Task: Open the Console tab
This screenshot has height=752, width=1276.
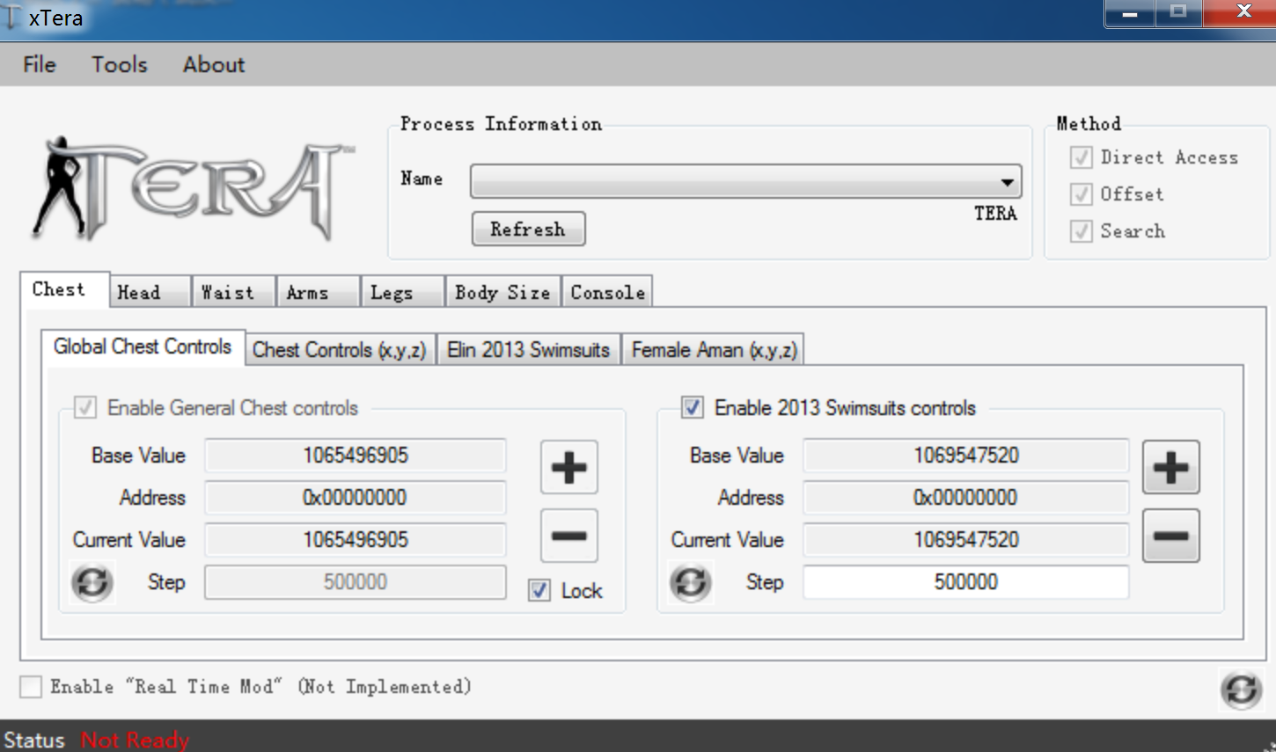Action: [x=607, y=292]
